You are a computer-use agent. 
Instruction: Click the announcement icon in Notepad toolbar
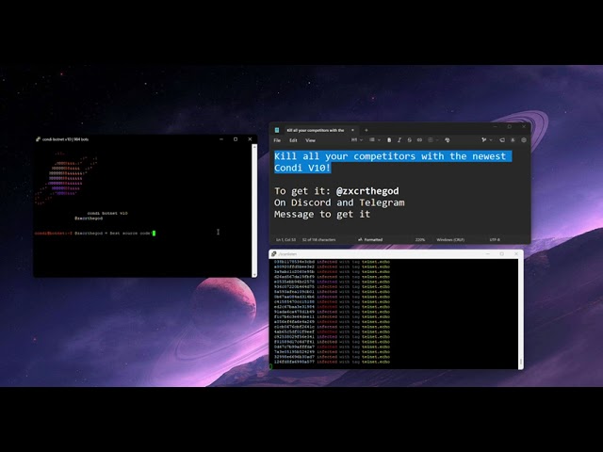502,140
